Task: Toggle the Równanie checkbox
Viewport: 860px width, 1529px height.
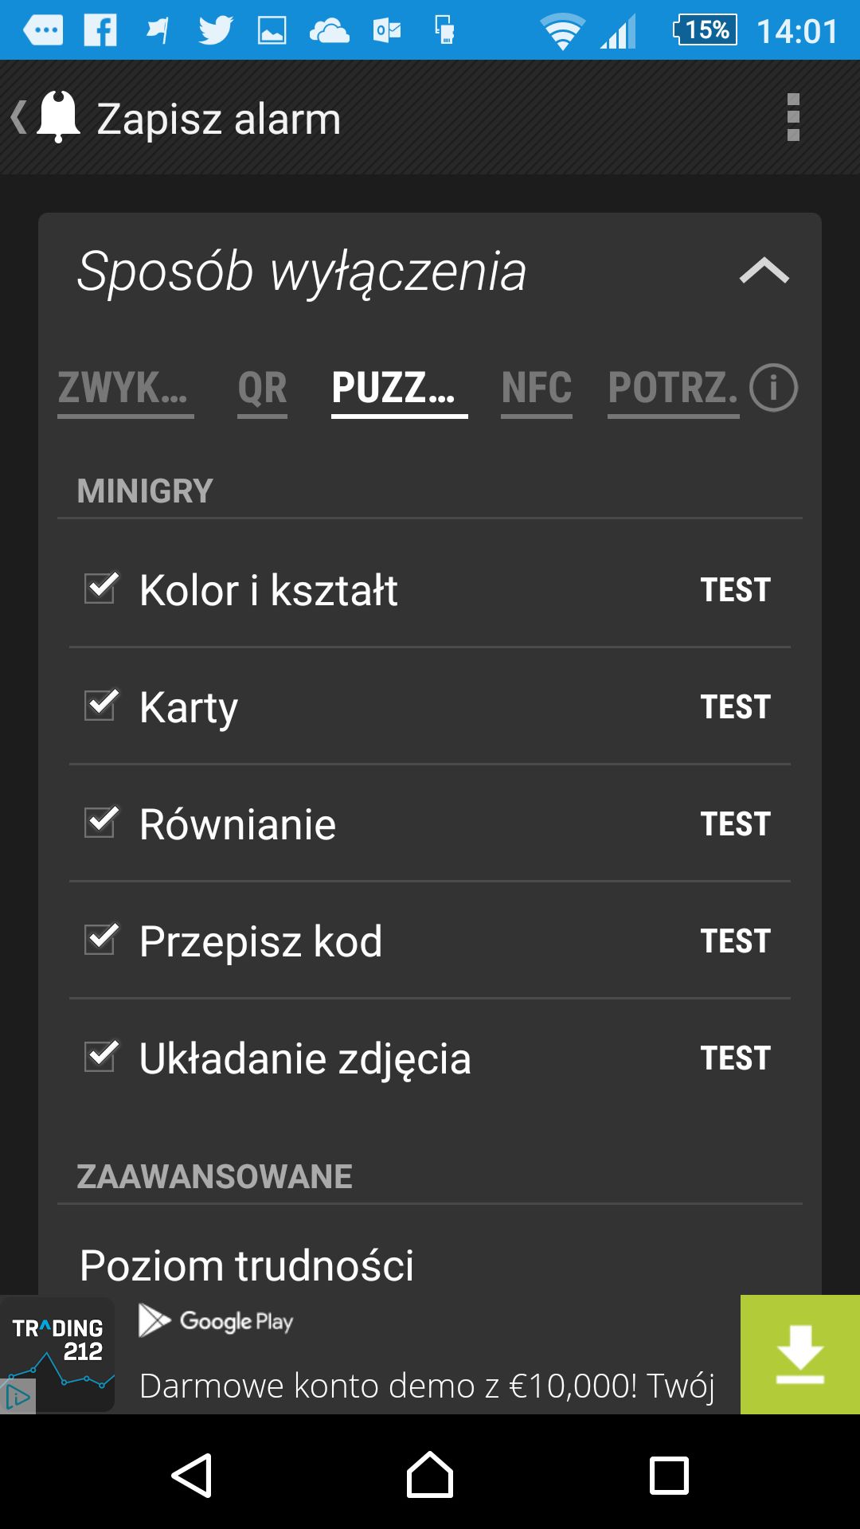Action: (x=101, y=823)
